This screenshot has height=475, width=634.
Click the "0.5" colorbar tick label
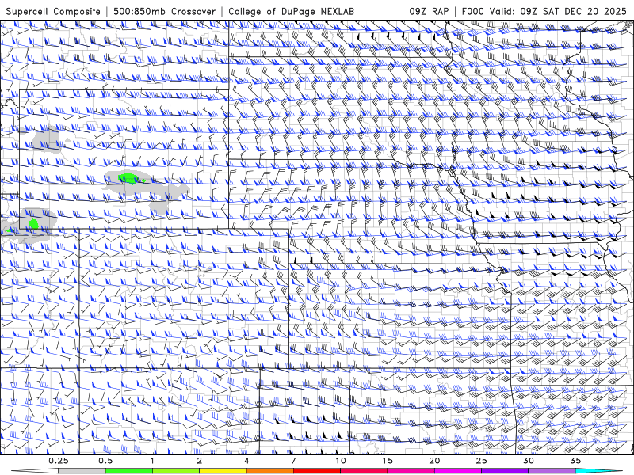click(105, 461)
